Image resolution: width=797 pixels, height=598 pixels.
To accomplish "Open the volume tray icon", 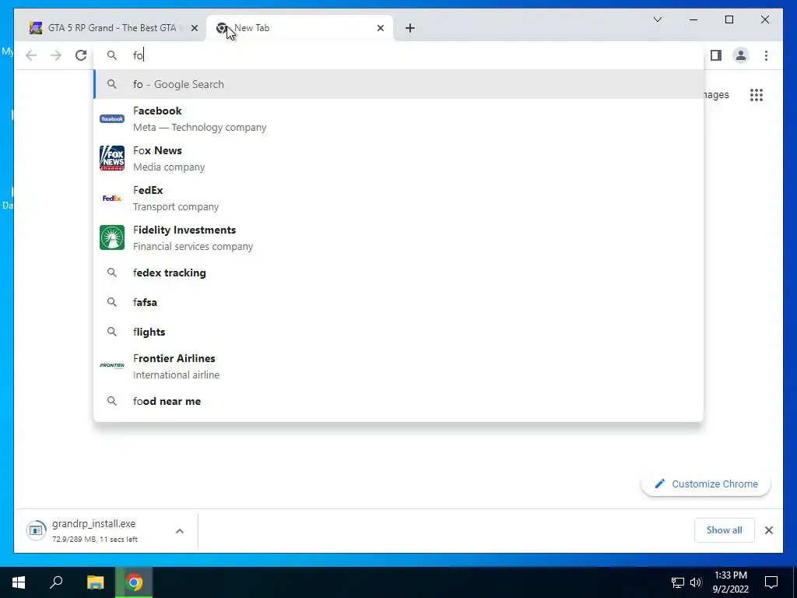I will (x=696, y=582).
